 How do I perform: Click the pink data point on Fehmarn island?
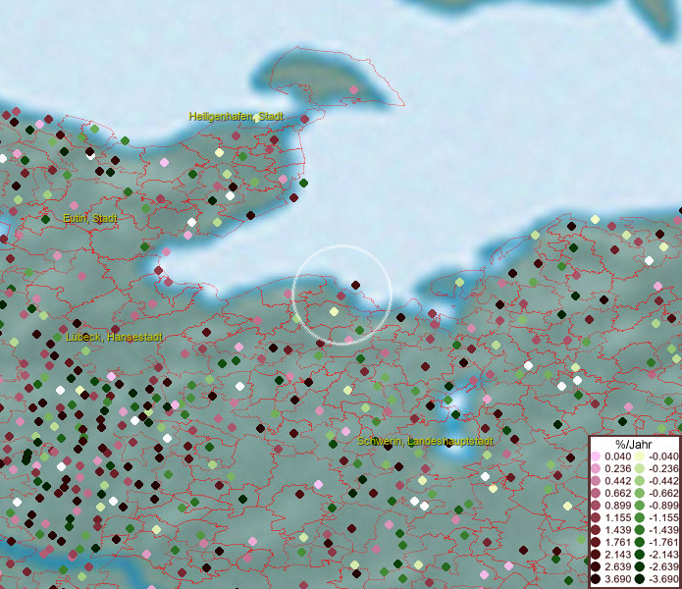(x=353, y=89)
